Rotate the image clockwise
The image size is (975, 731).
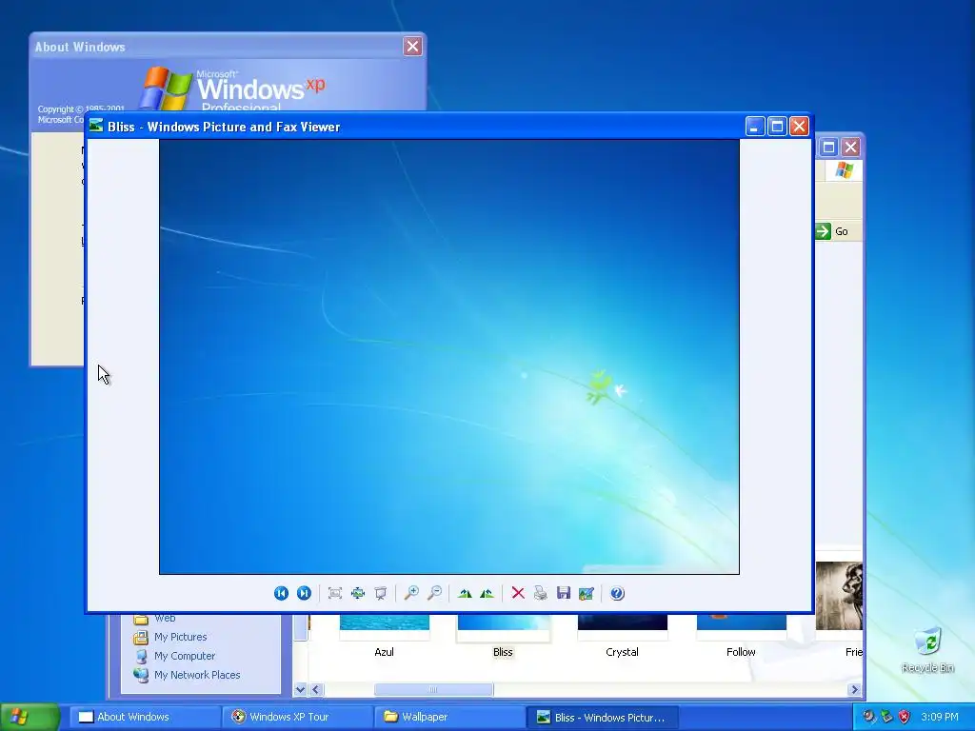click(465, 593)
